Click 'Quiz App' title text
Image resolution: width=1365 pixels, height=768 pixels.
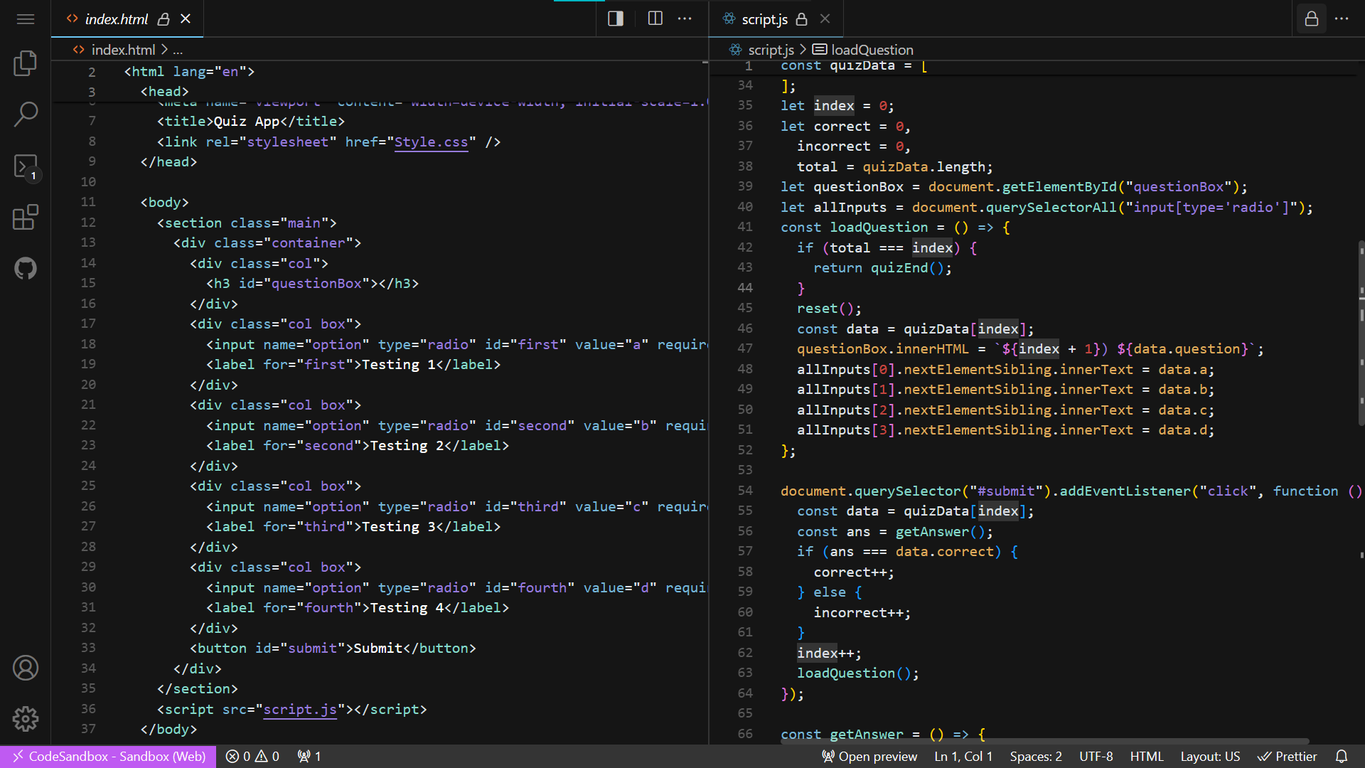click(247, 122)
